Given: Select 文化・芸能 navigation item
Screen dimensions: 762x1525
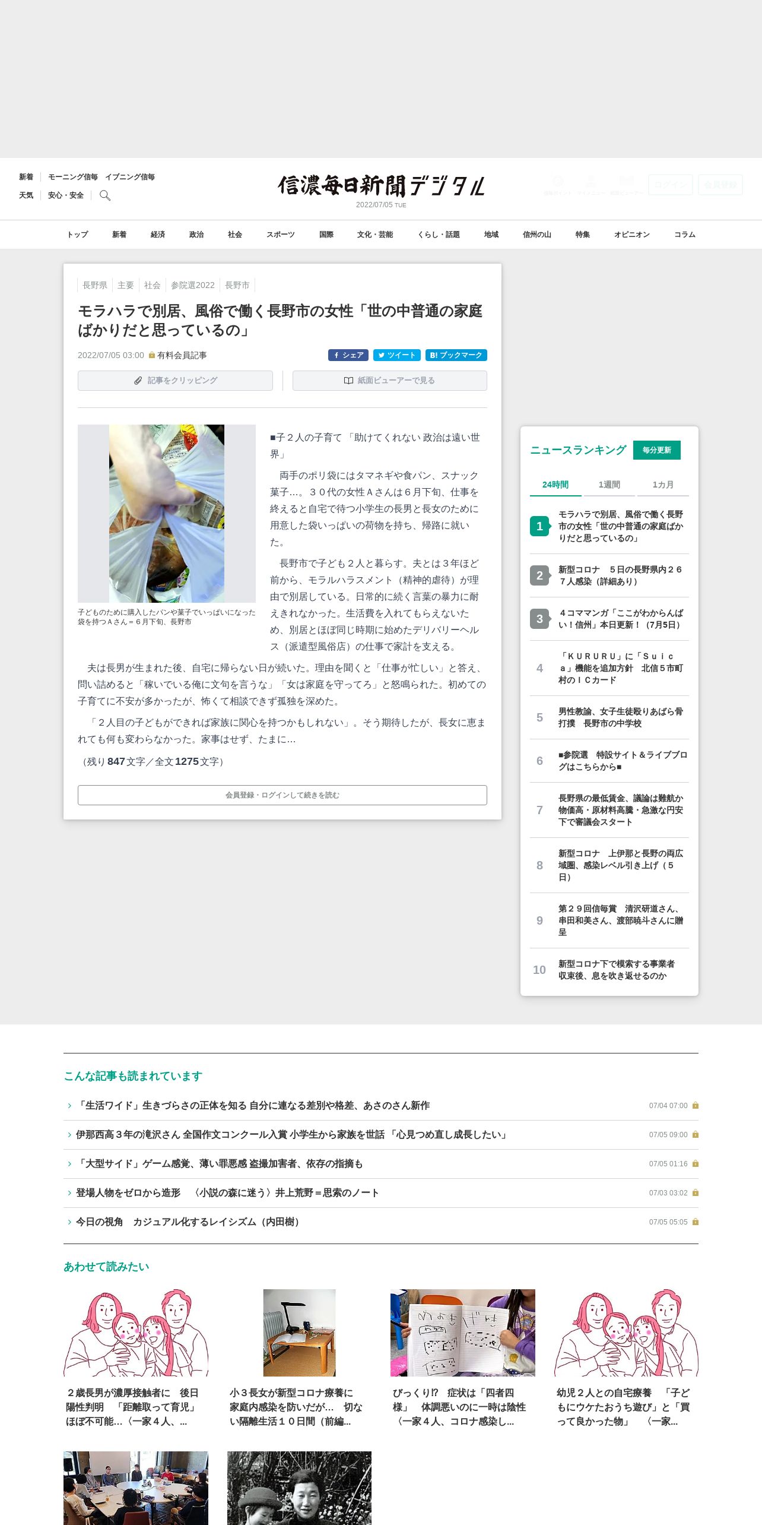Looking at the screenshot, I should tap(375, 235).
